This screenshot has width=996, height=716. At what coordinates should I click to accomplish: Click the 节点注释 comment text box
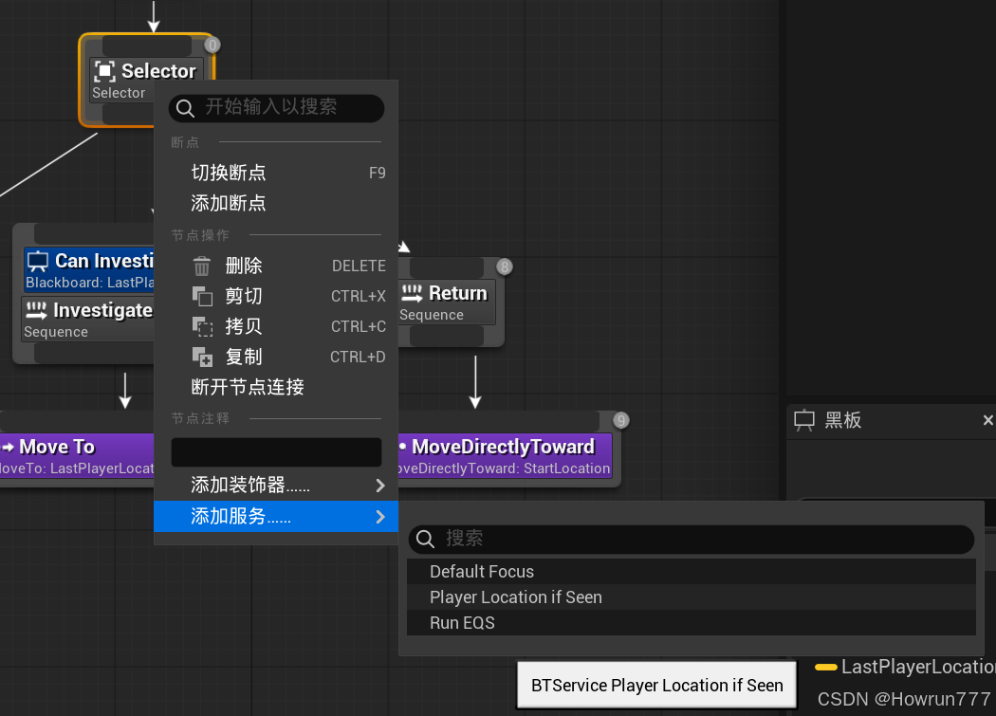[x=276, y=451]
